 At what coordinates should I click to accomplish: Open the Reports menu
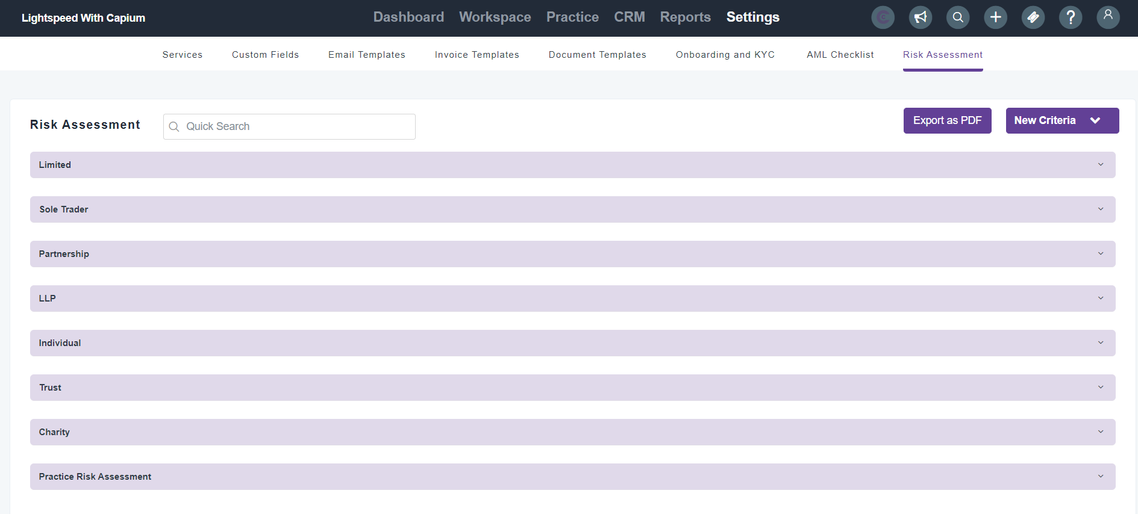pyautogui.click(x=686, y=17)
